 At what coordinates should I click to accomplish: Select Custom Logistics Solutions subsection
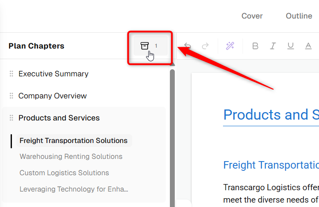pyautogui.click(x=64, y=173)
